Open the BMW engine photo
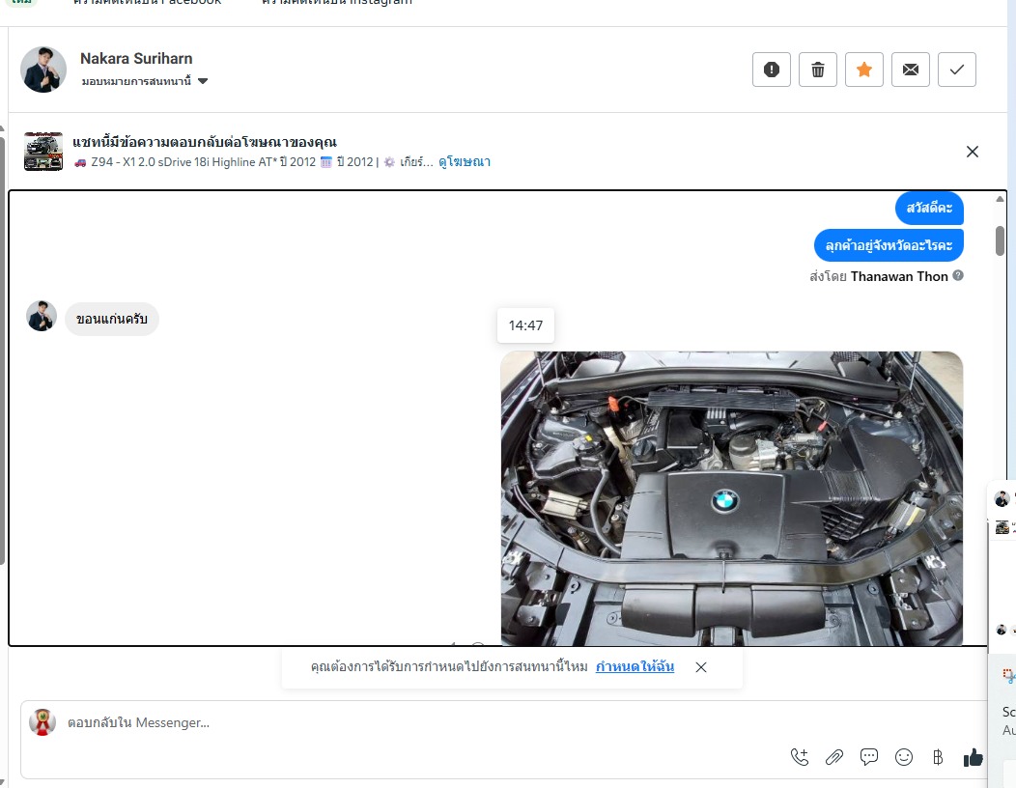Viewport: 1016px width, 788px height. tap(731, 497)
